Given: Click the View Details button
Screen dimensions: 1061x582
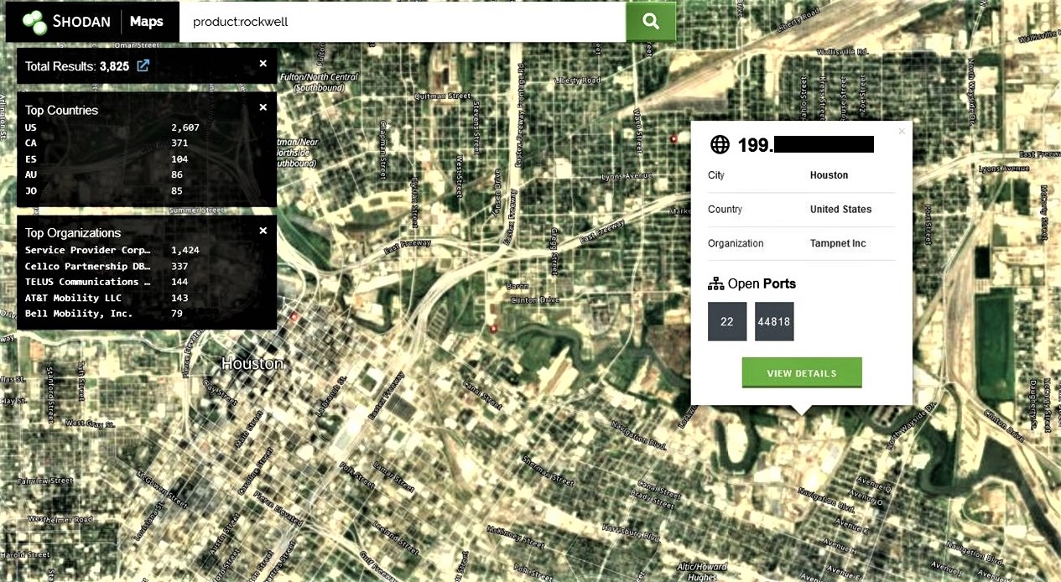Looking at the screenshot, I should [x=802, y=373].
